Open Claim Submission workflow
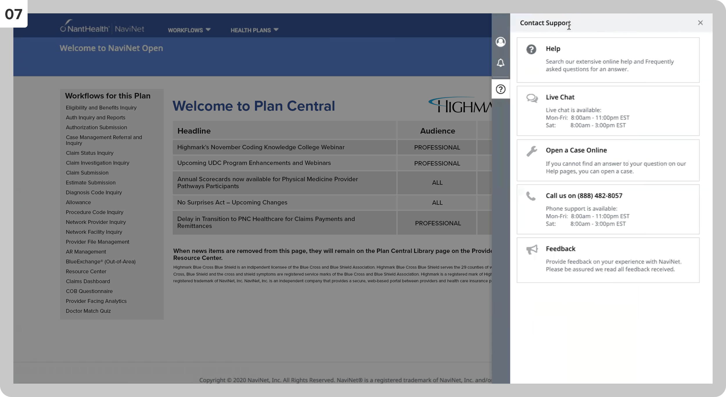Viewport: 726px width, 397px height. [x=87, y=173]
